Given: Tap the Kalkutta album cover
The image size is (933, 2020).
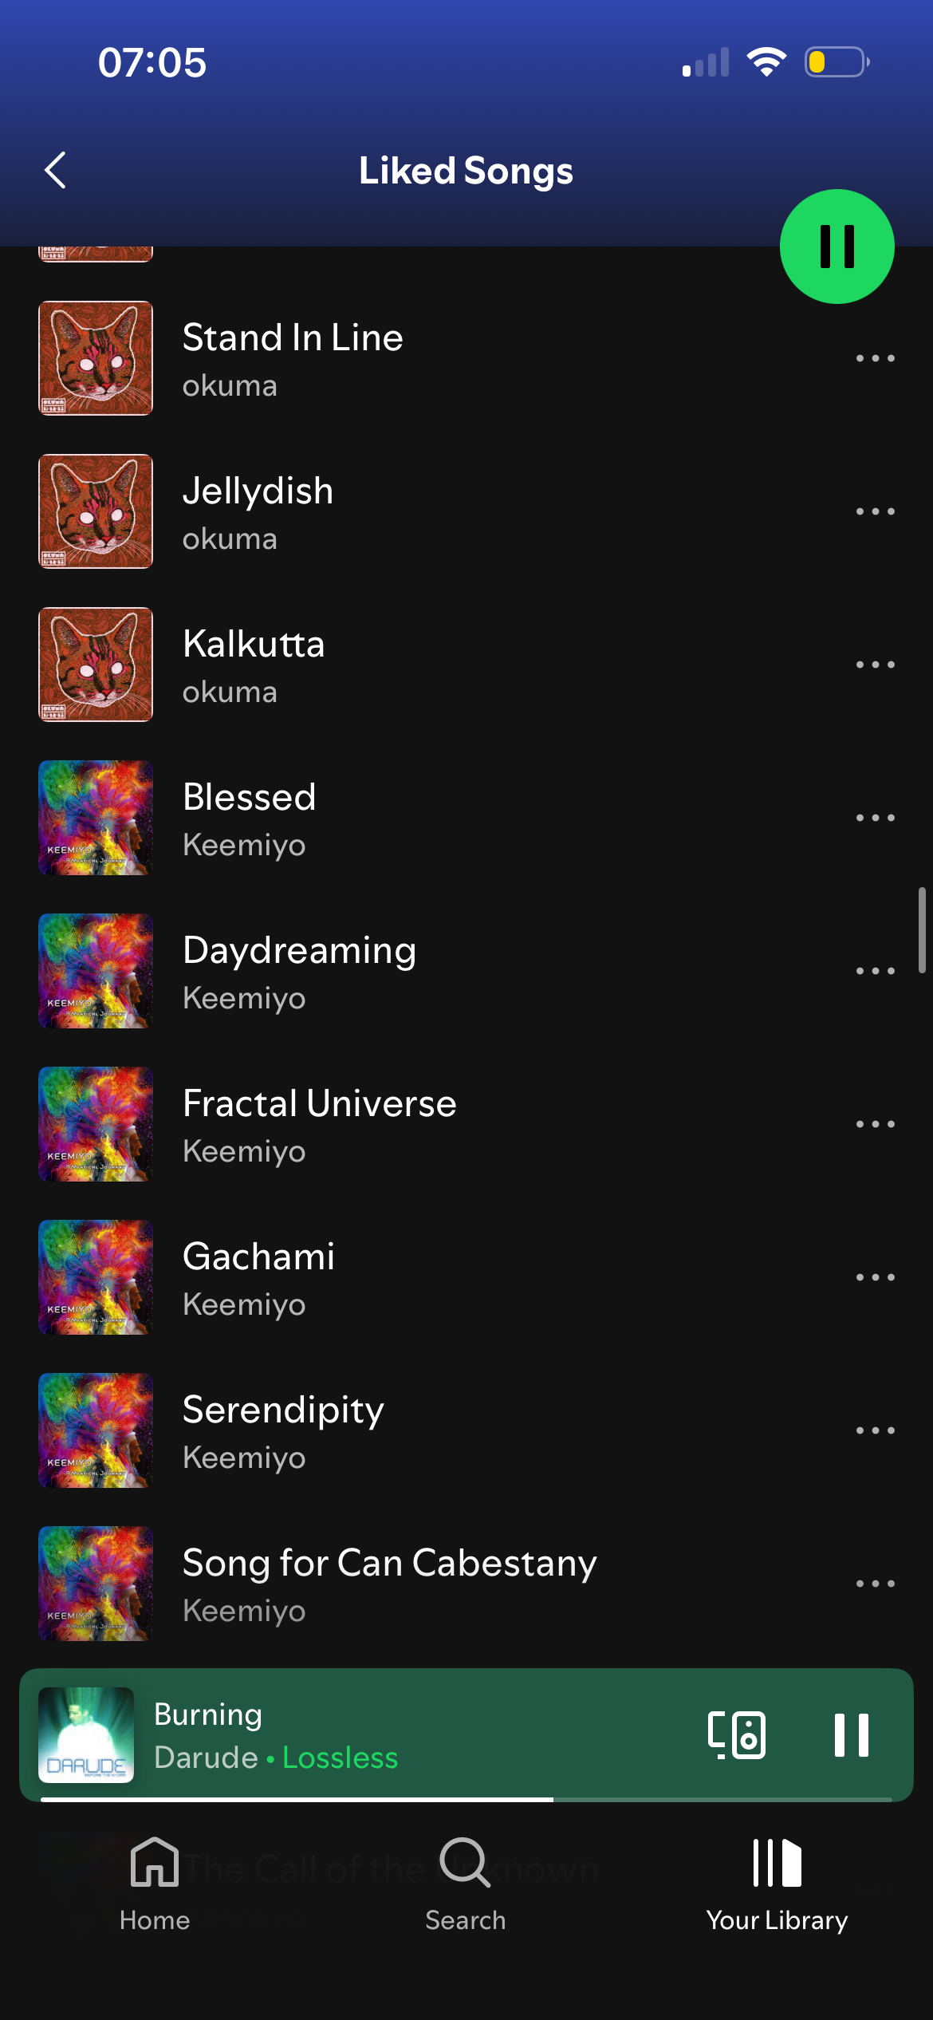Looking at the screenshot, I should pos(96,665).
